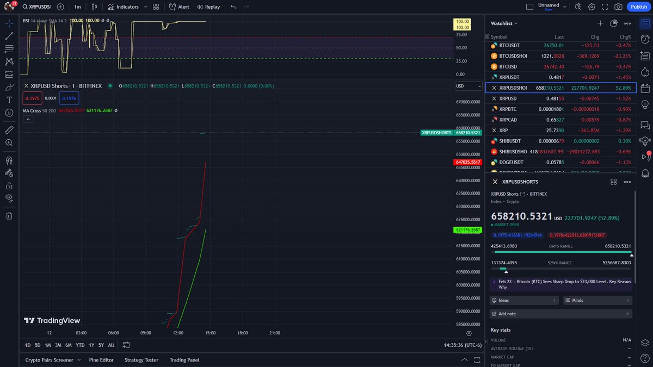Select the YTD time range
Image resolution: width=653 pixels, height=367 pixels.
80,345
